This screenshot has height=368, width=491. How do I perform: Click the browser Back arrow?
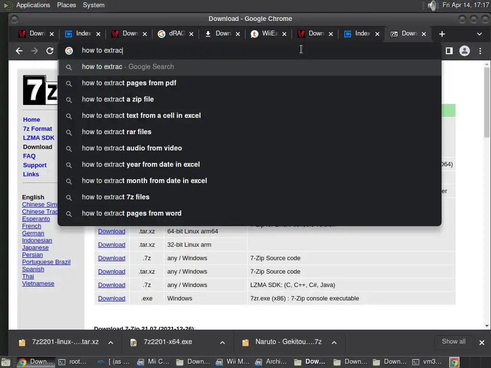pos(19,51)
